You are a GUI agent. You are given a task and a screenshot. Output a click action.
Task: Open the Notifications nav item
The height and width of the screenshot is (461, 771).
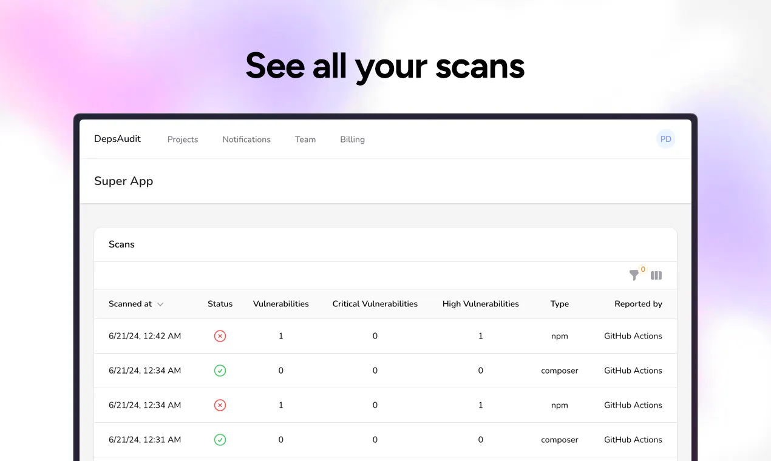click(x=246, y=140)
